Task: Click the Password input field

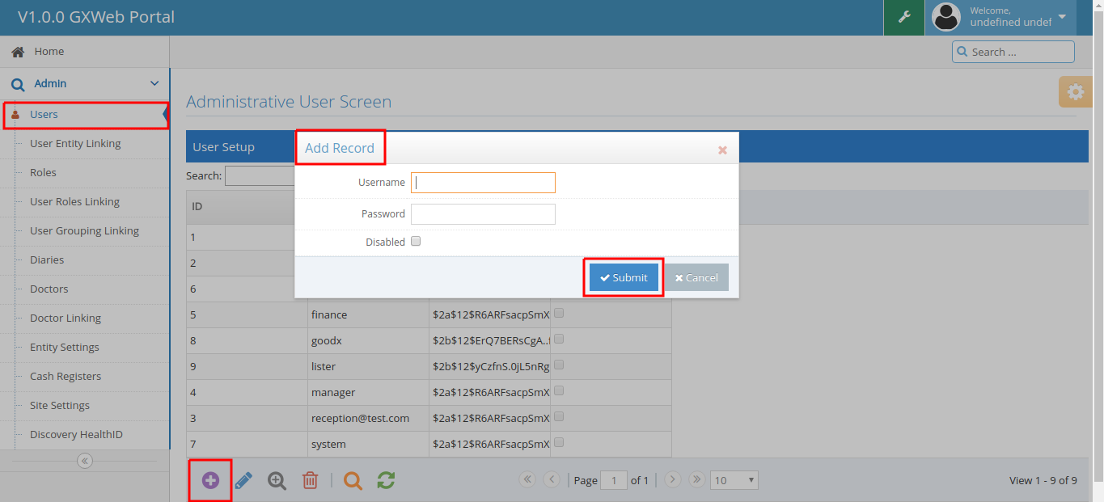Action: click(483, 214)
